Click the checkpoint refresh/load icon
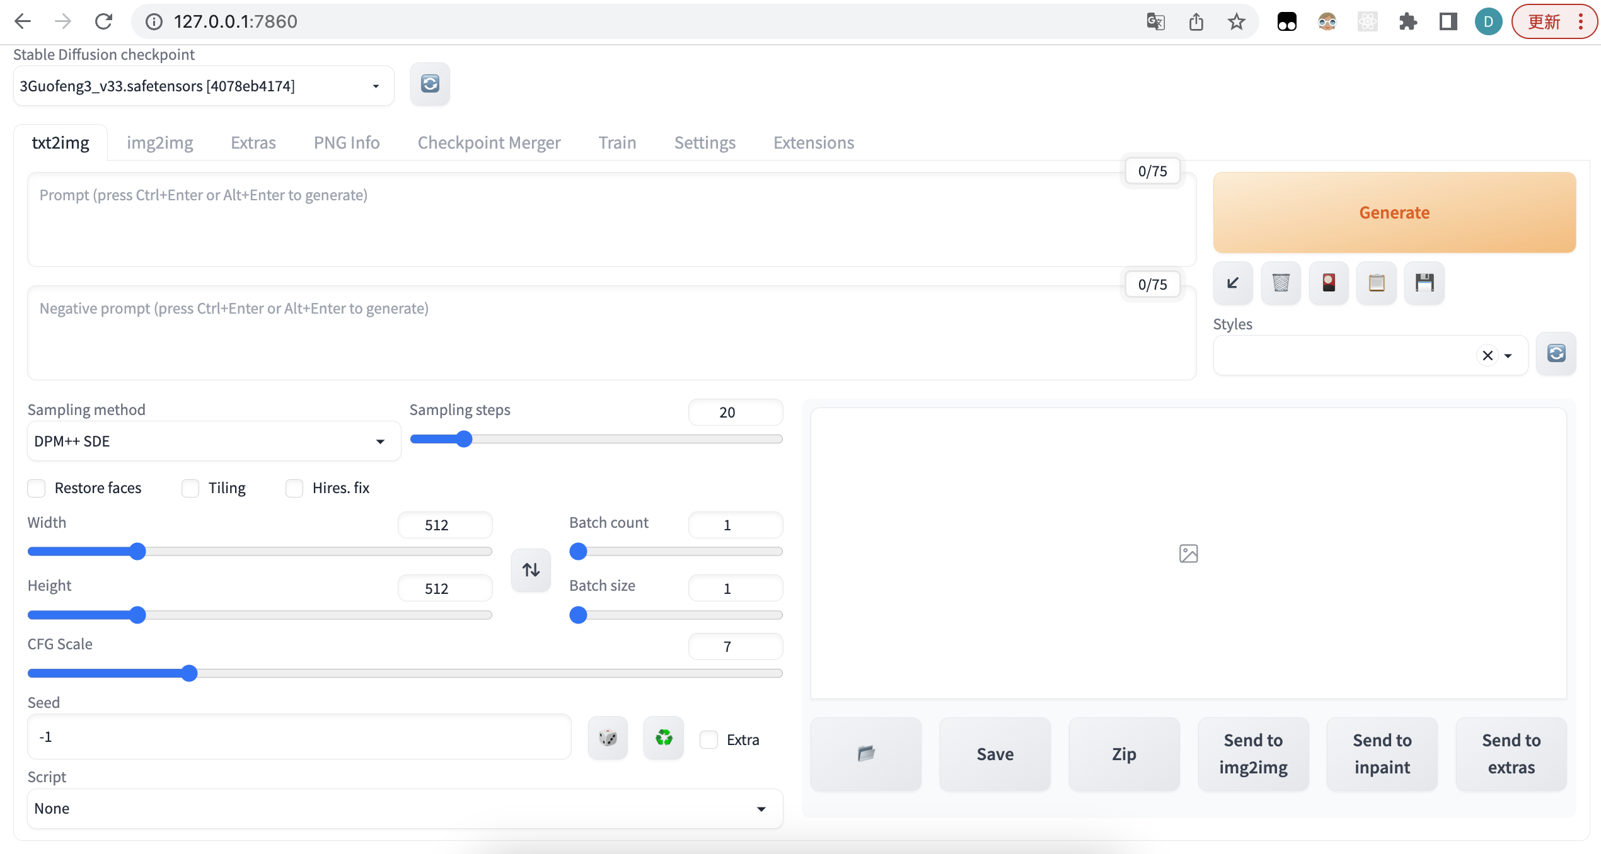The height and width of the screenshot is (854, 1601). 431,84
